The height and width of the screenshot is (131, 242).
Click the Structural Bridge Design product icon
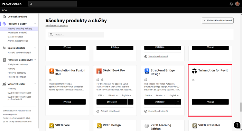[x=147, y=71]
